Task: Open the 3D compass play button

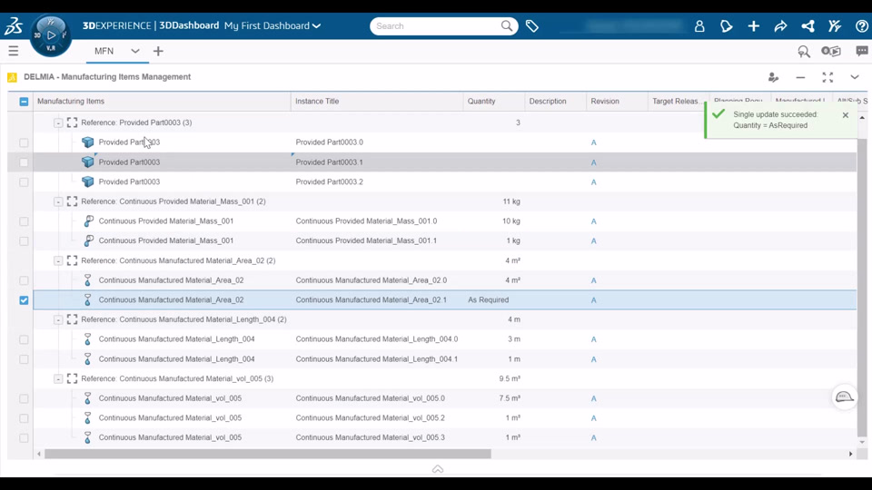Action: tap(51, 35)
